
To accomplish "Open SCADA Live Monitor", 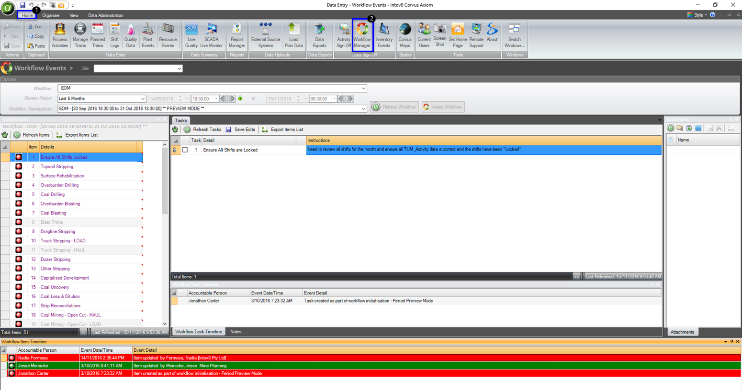I will 211,35.
